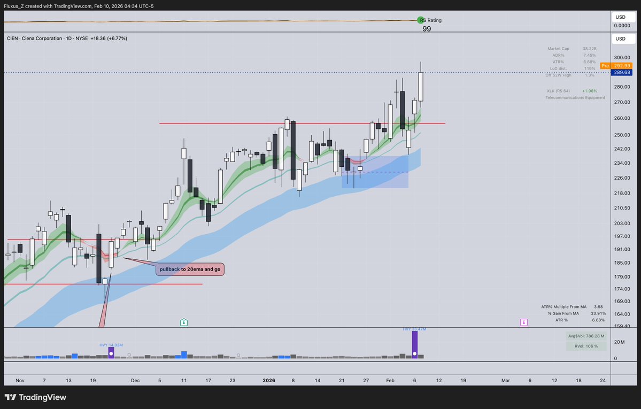Image resolution: width=641 pixels, height=409 pixels.
Task: Click the % Gain From MA 23.91% row
Action: tap(576, 313)
